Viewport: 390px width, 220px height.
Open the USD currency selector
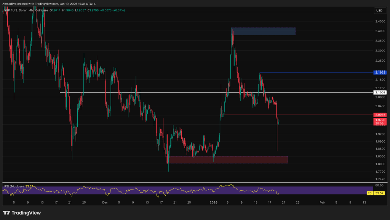pyautogui.click(x=379, y=11)
